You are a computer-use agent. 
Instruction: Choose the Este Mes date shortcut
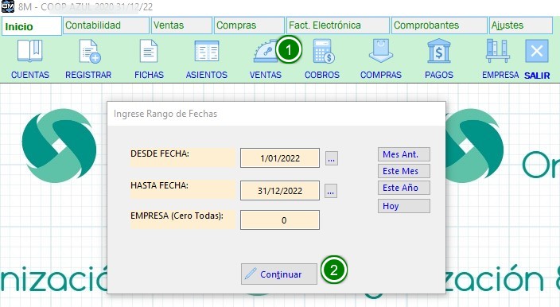404,171
